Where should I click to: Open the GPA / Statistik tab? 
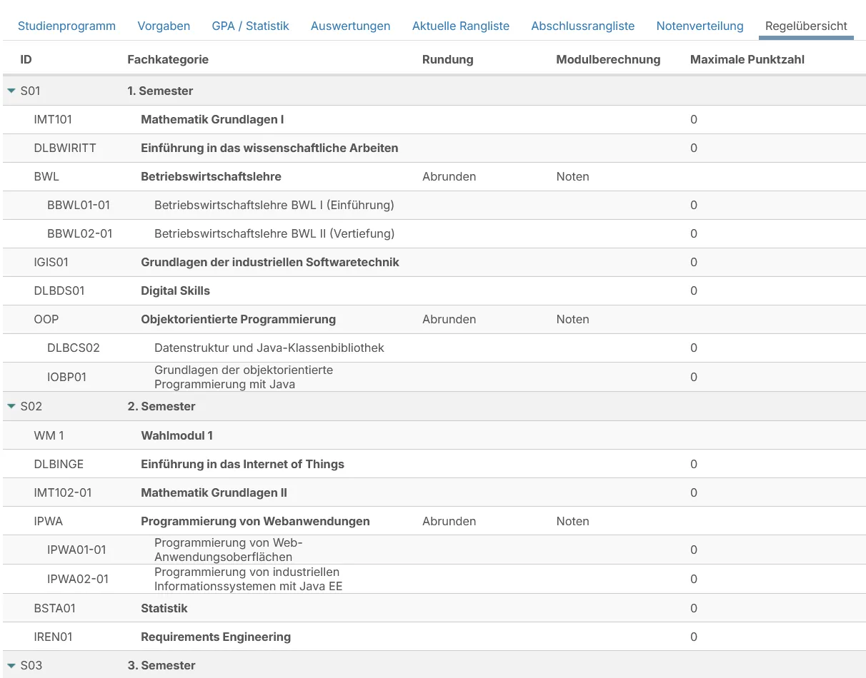pos(251,26)
